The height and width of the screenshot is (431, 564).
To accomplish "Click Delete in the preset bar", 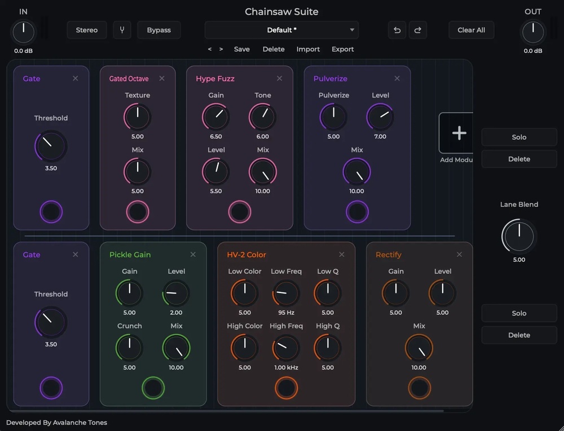I will 274,49.
